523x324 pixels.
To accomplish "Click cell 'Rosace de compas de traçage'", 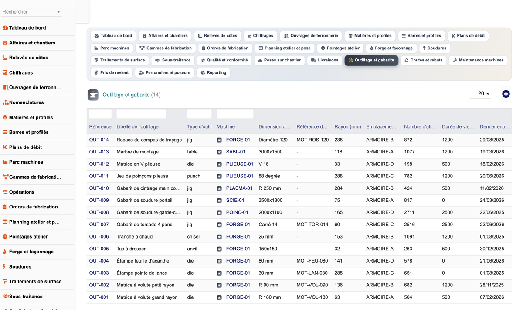I will (149, 140).
